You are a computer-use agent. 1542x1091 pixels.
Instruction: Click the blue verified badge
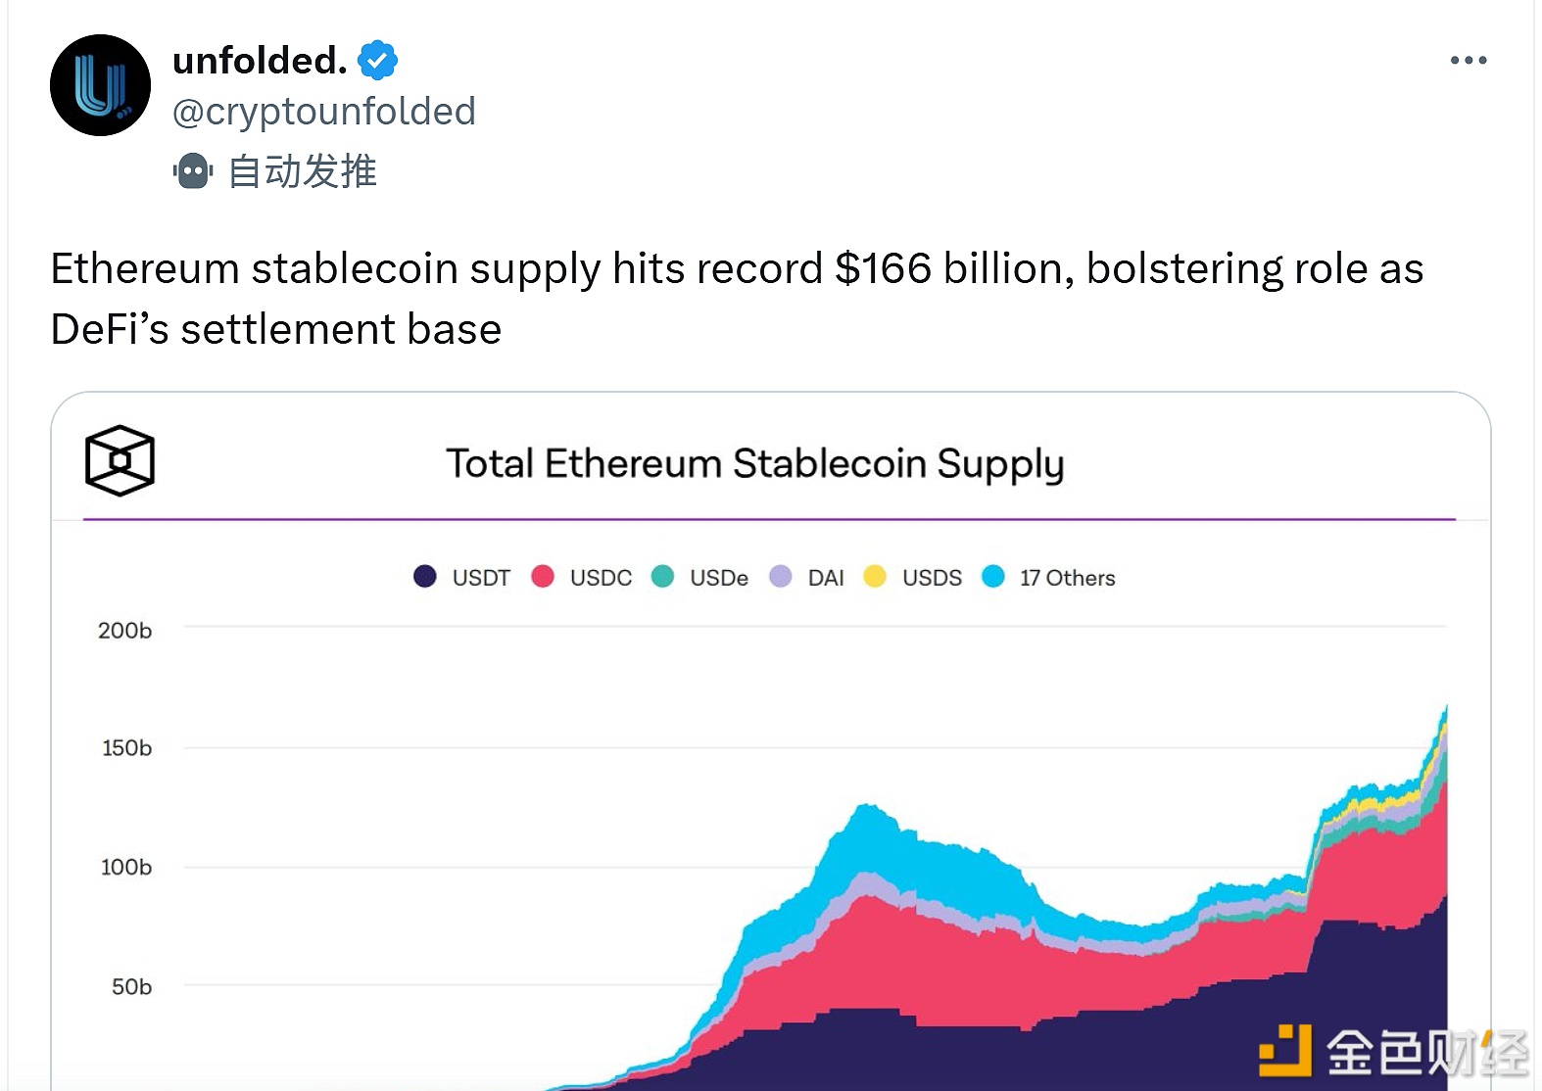377,61
